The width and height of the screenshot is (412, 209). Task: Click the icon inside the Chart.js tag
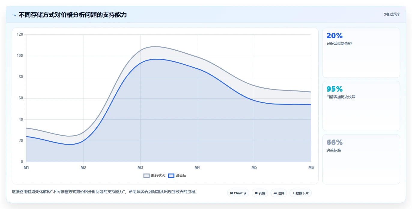click(232, 193)
